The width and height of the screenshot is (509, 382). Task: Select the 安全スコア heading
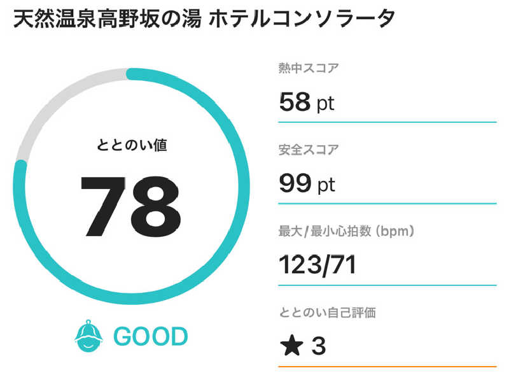pos(309,150)
